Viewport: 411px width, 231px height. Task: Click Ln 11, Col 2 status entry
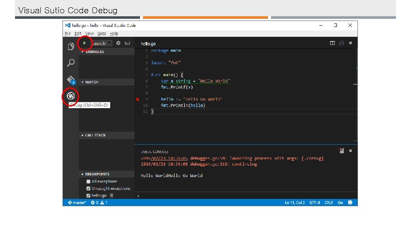click(295, 202)
